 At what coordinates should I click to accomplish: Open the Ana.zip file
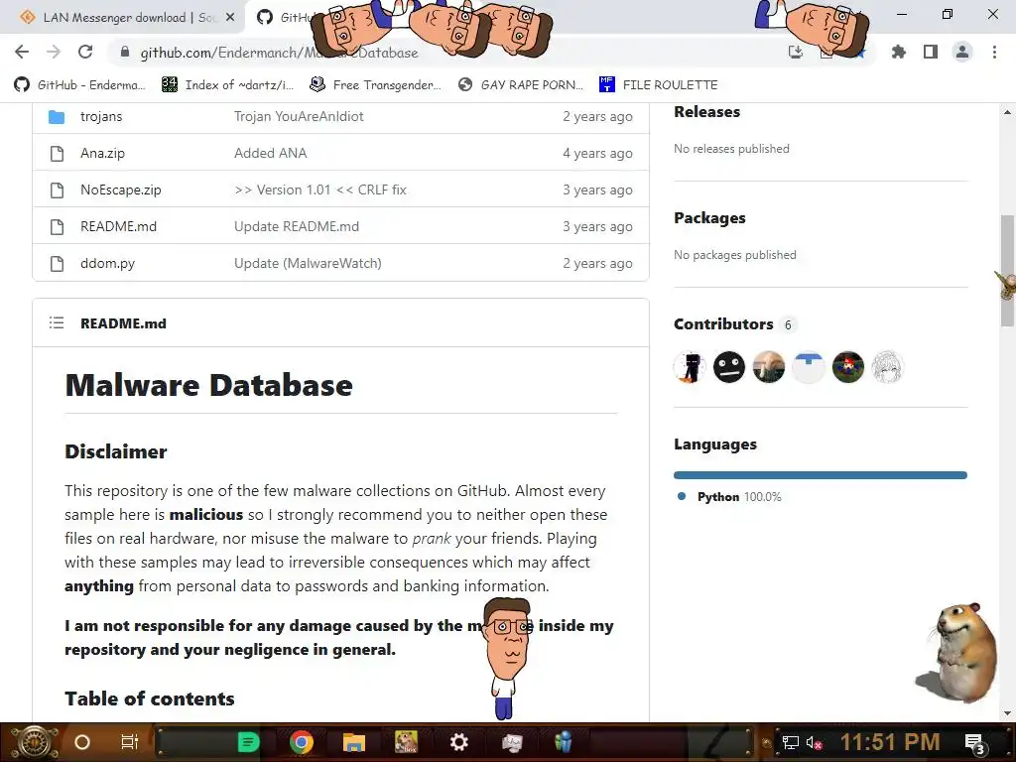pos(102,154)
